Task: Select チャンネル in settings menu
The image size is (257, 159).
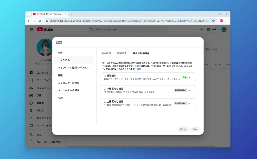Action: tap(74, 60)
